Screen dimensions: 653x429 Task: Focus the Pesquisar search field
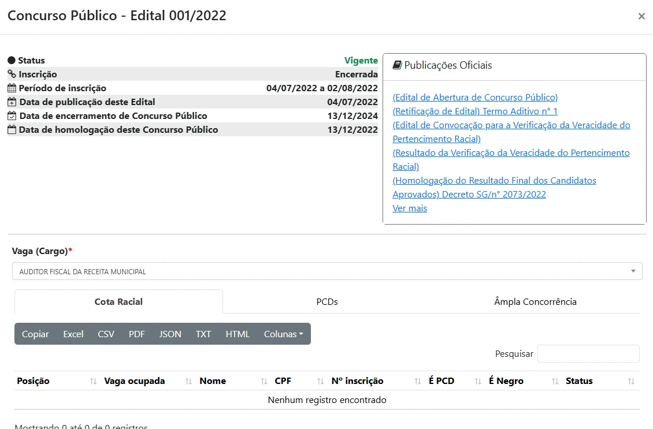[x=588, y=354]
